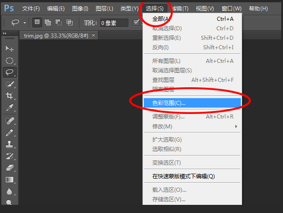Open the 文件(F) menu
This screenshot has width=283, height=213.
(31, 9)
